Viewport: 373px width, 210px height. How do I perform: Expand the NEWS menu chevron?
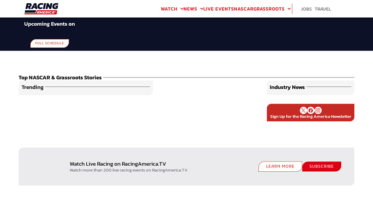click(x=201, y=9)
